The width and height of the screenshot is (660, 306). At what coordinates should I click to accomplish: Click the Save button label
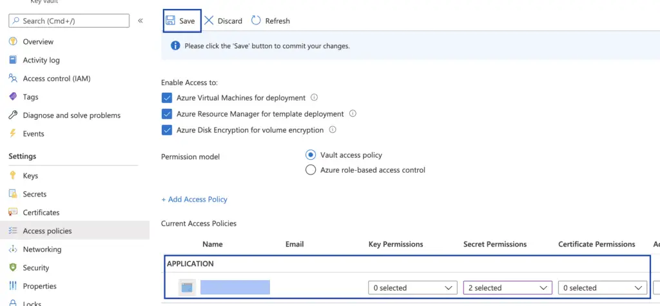(x=187, y=21)
